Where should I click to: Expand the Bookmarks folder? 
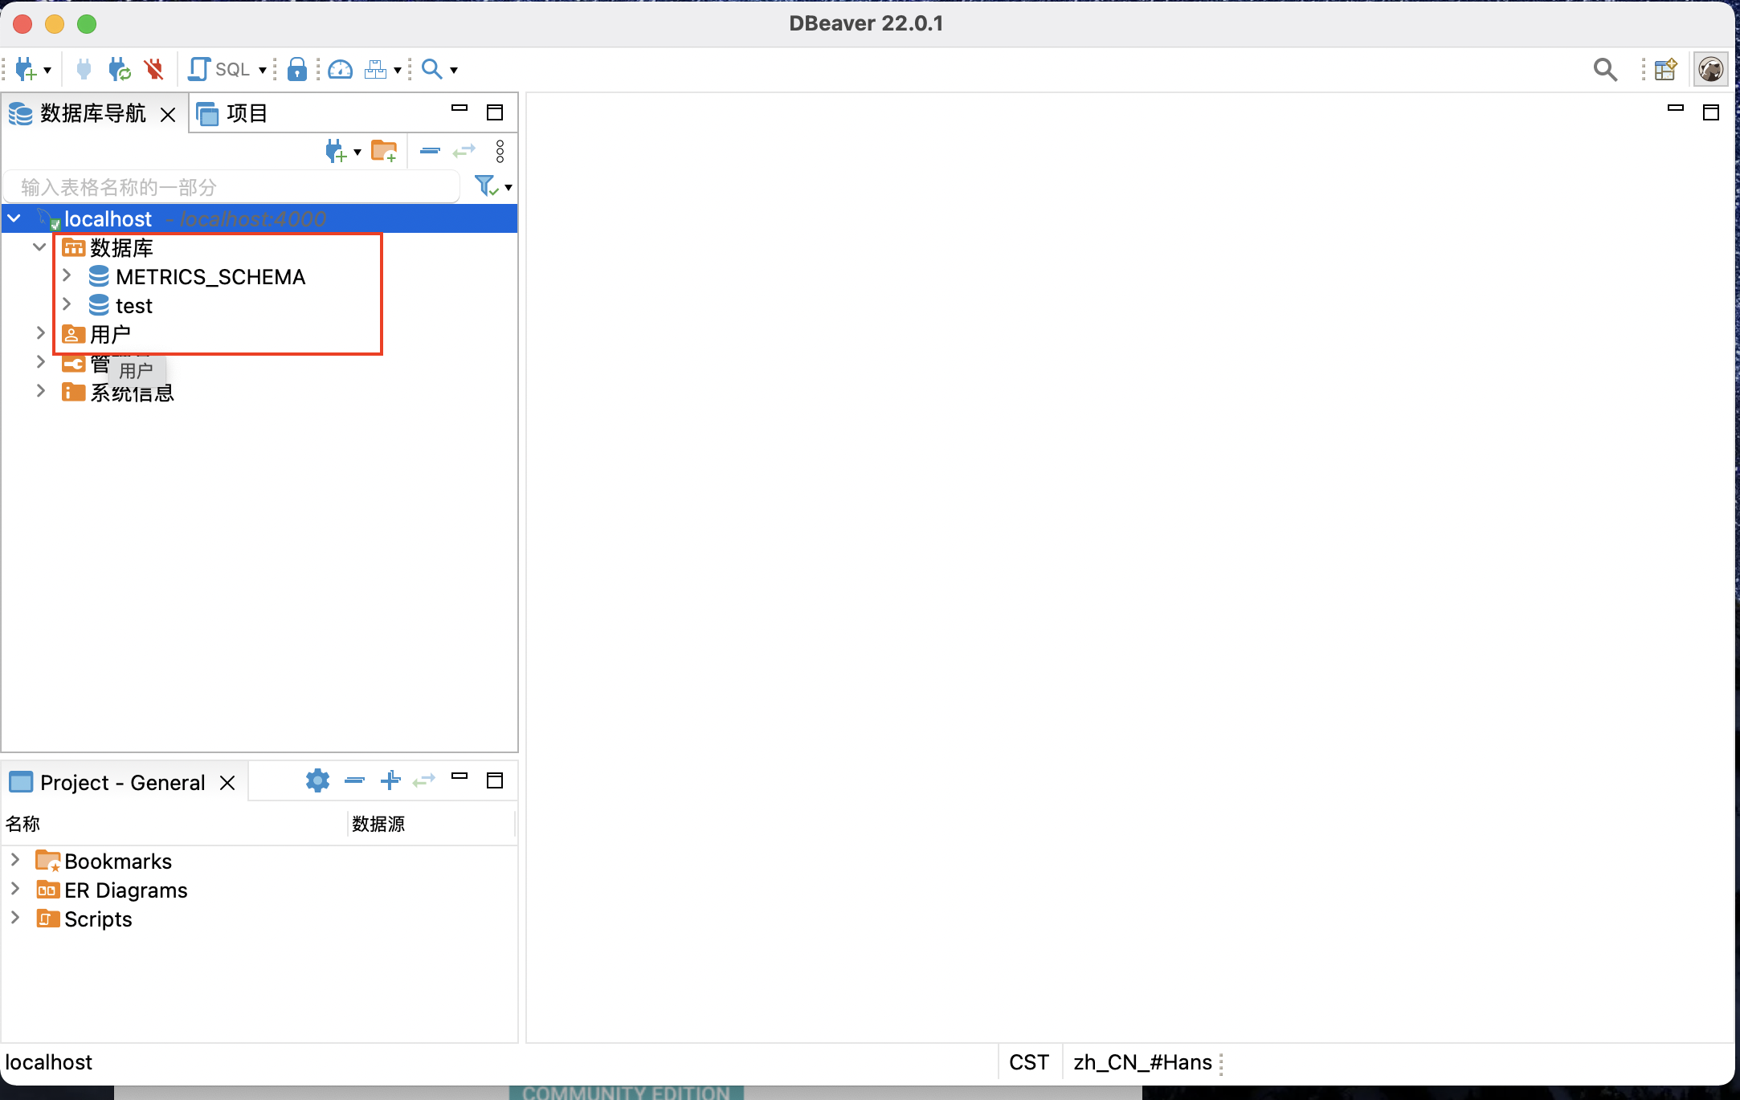[14, 861]
